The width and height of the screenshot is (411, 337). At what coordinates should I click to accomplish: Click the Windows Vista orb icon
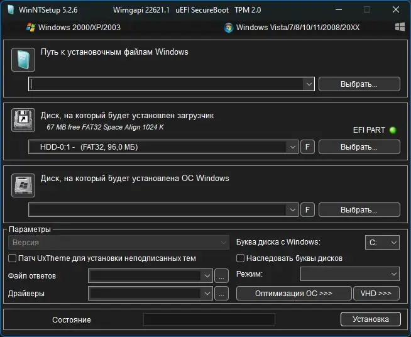[x=229, y=28]
